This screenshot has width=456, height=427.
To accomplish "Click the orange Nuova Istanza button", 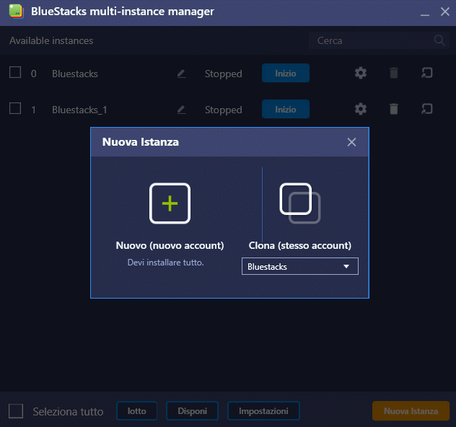I will coord(411,411).
